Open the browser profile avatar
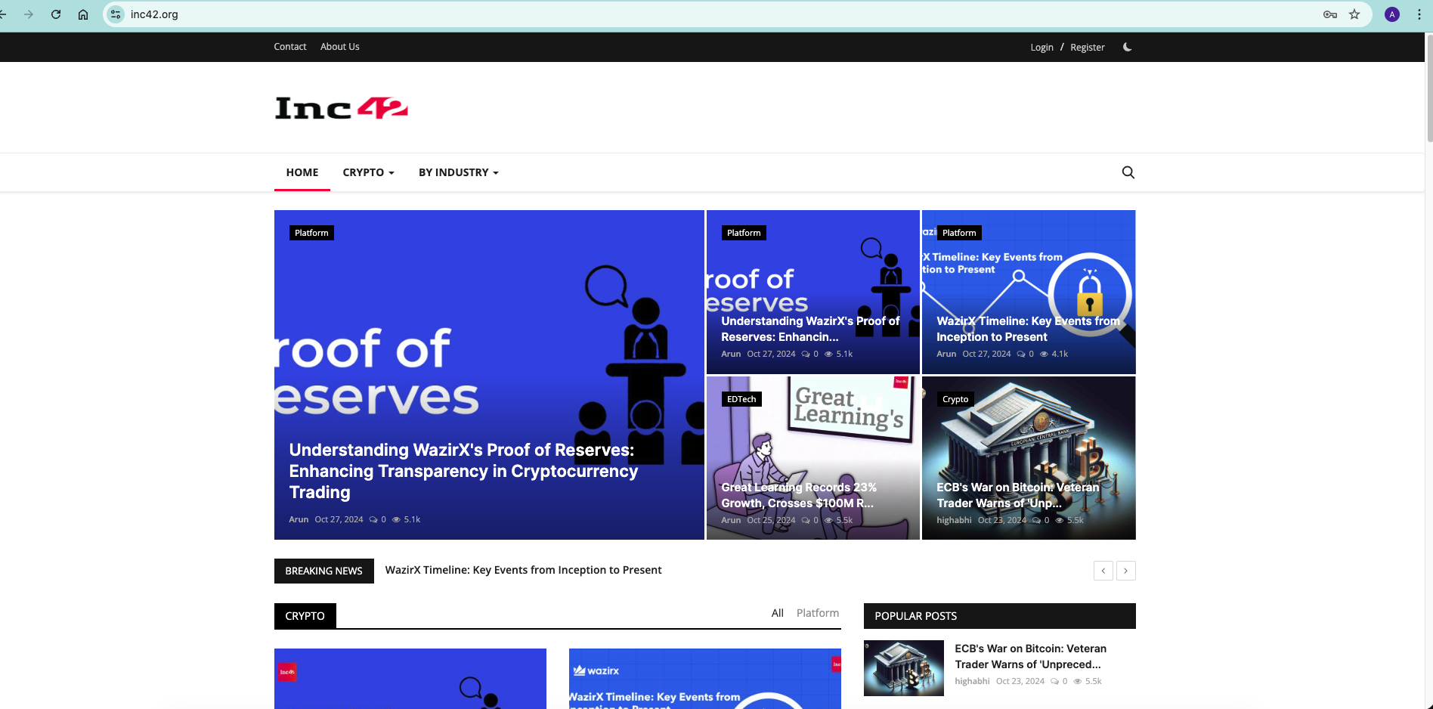The width and height of the screenshot is (1433, 709). [x=1391, y=14]
